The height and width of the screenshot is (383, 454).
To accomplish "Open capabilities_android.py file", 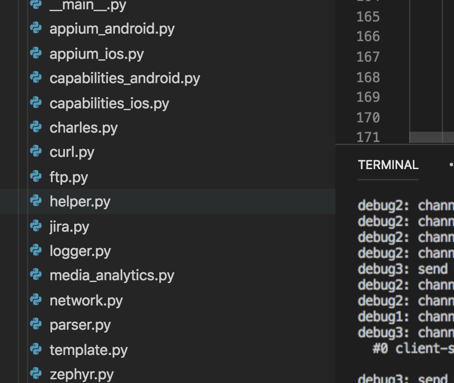I will click(x=124, y=78).
